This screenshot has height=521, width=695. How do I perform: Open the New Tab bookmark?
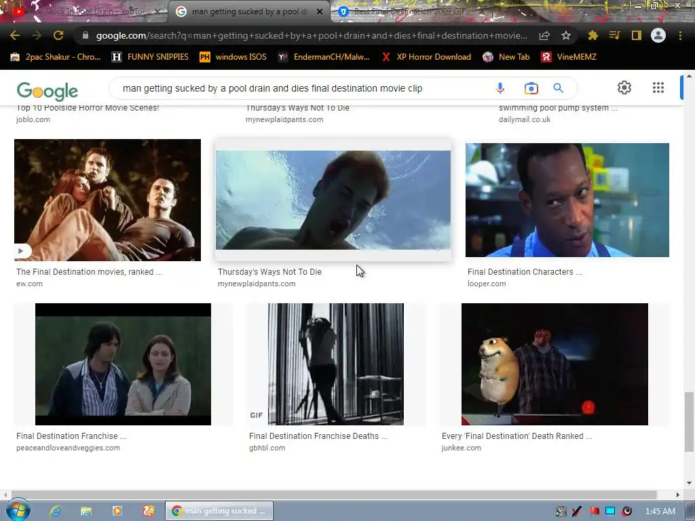click(506, 57)
